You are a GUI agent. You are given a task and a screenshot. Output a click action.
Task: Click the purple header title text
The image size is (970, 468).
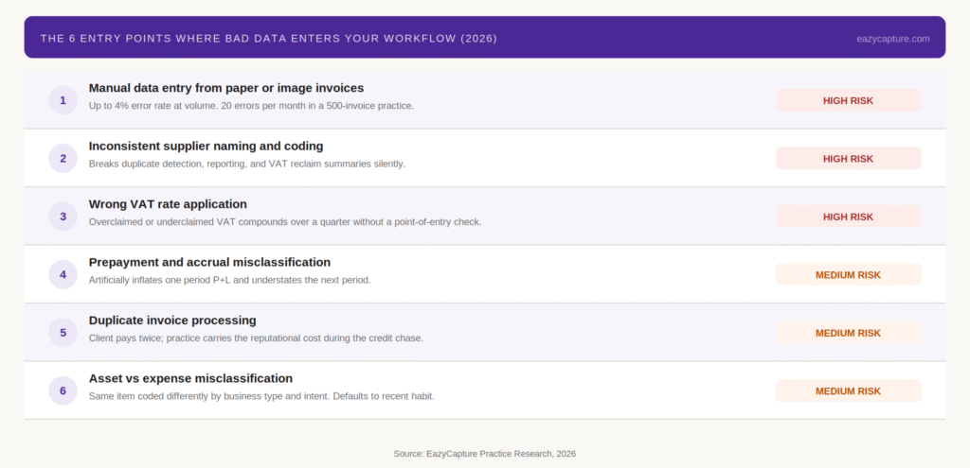(x=268, y=39)
